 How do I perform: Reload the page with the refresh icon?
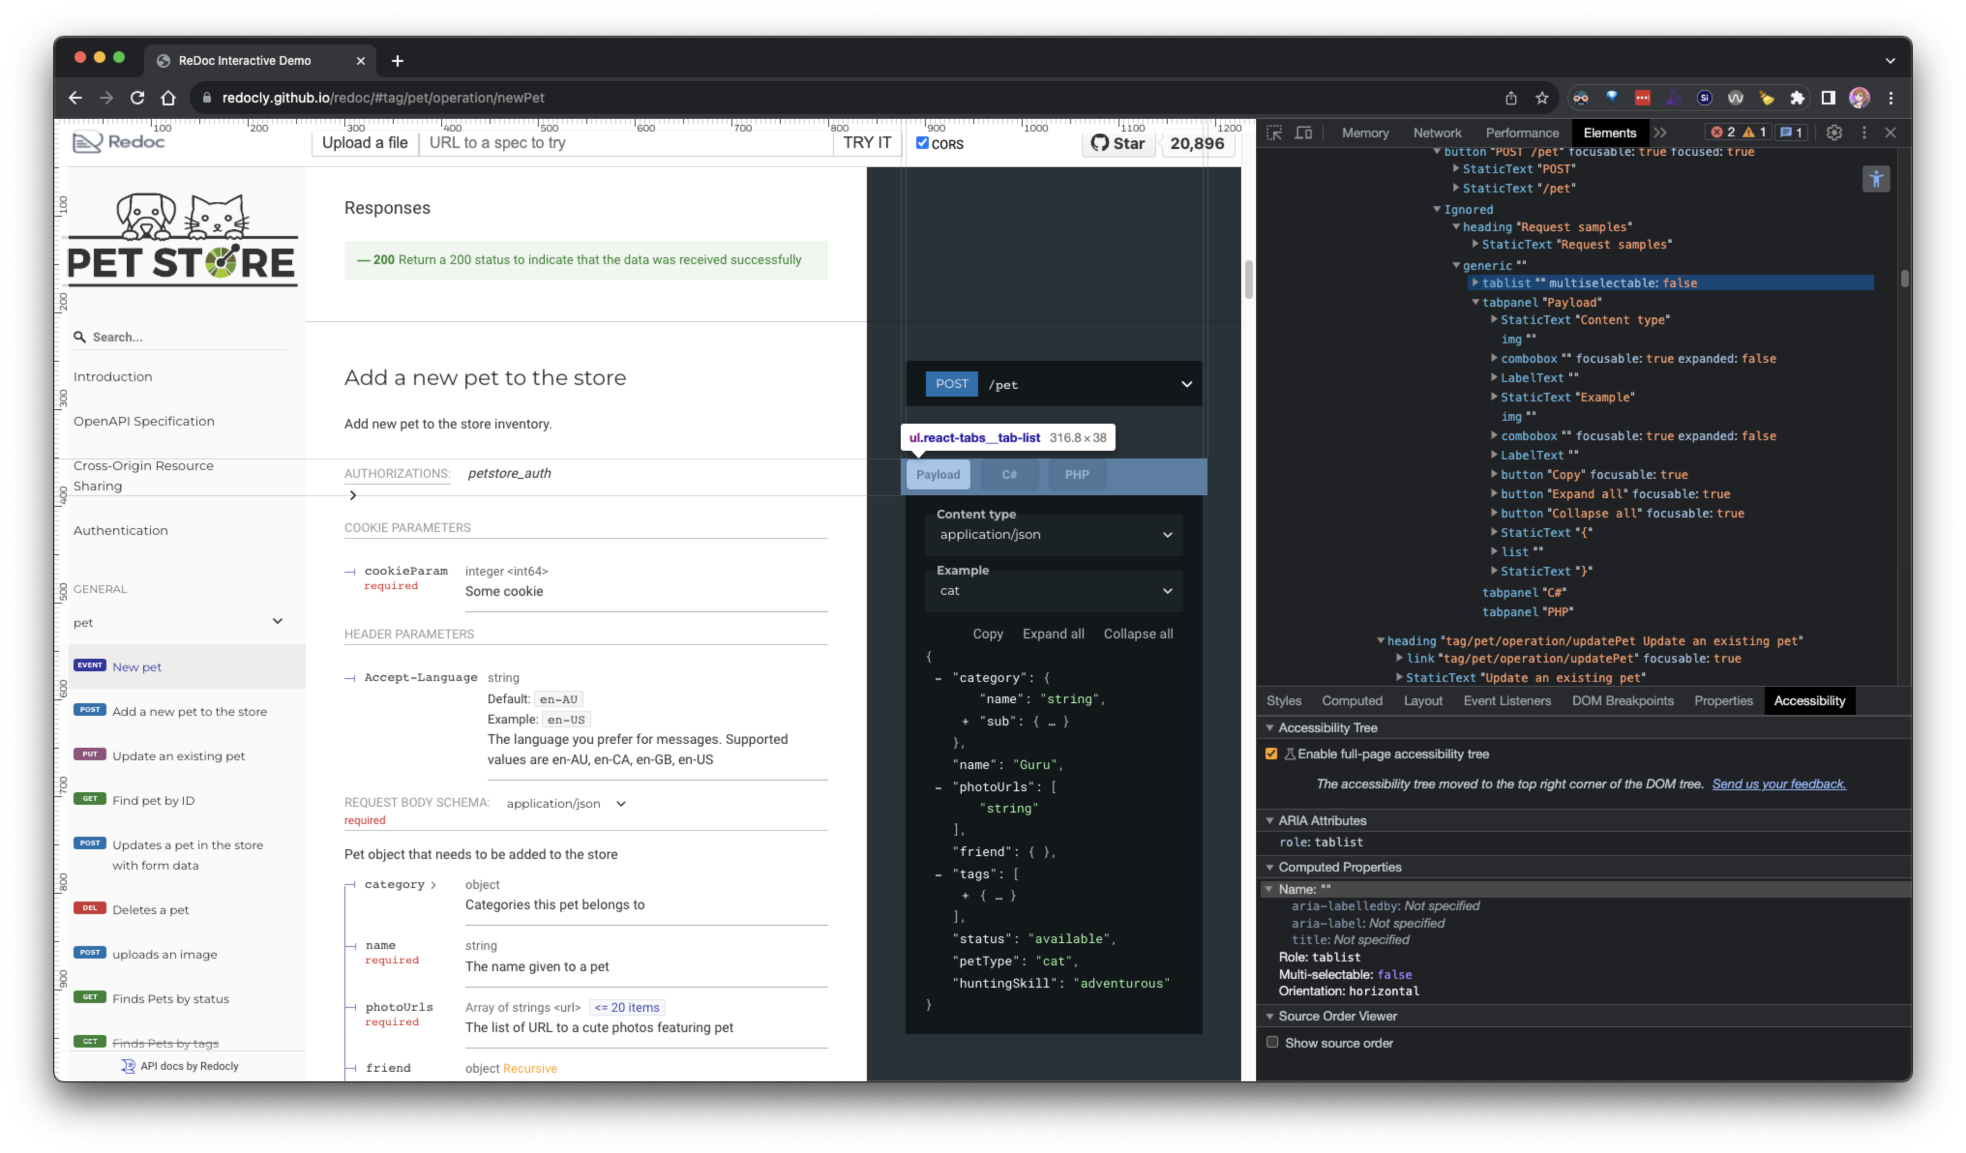137,98
